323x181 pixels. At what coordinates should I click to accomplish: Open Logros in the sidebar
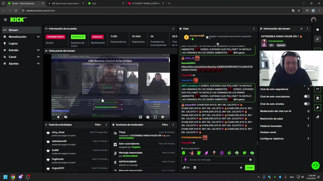pos(21,43)
